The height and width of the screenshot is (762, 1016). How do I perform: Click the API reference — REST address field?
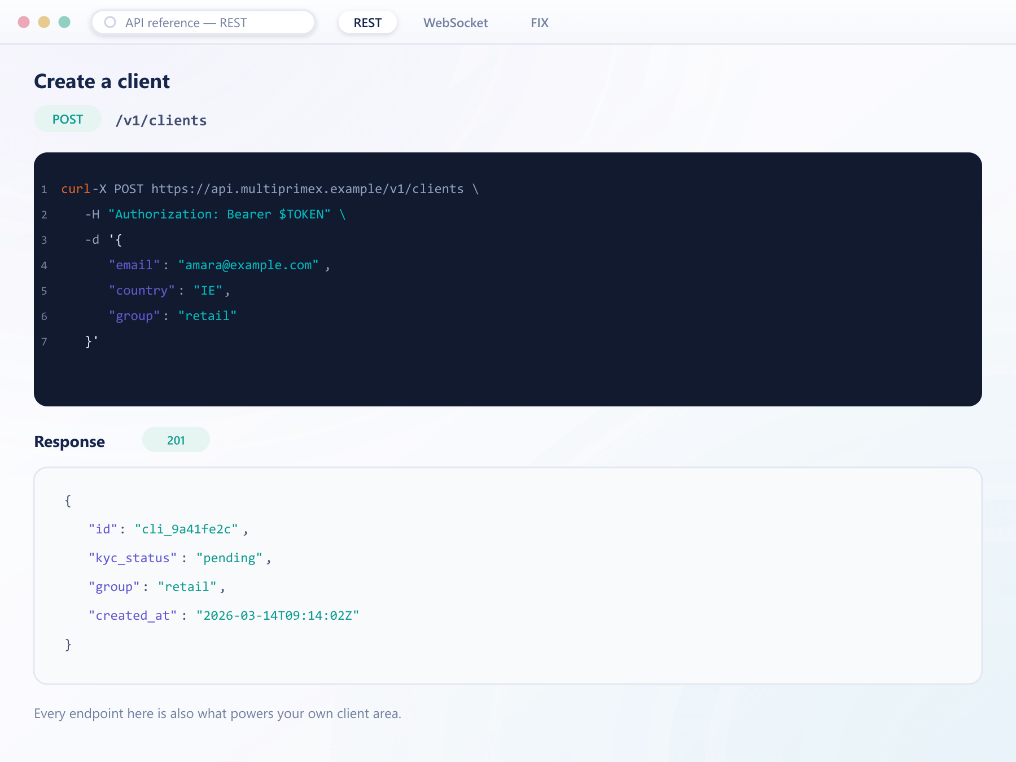point(203,23)
